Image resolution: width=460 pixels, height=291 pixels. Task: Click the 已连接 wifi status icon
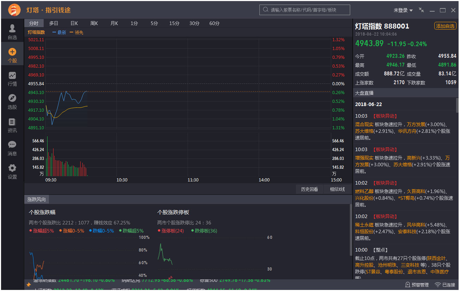click(x=438, y=285)
